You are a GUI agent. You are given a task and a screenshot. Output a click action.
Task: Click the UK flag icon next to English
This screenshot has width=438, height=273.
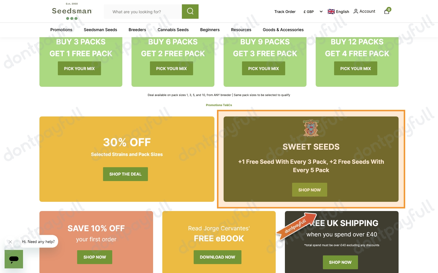(x=331, y=12)
